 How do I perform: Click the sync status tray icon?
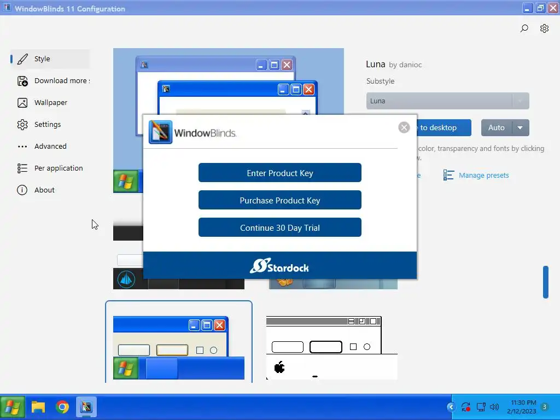tap(466, 407)
